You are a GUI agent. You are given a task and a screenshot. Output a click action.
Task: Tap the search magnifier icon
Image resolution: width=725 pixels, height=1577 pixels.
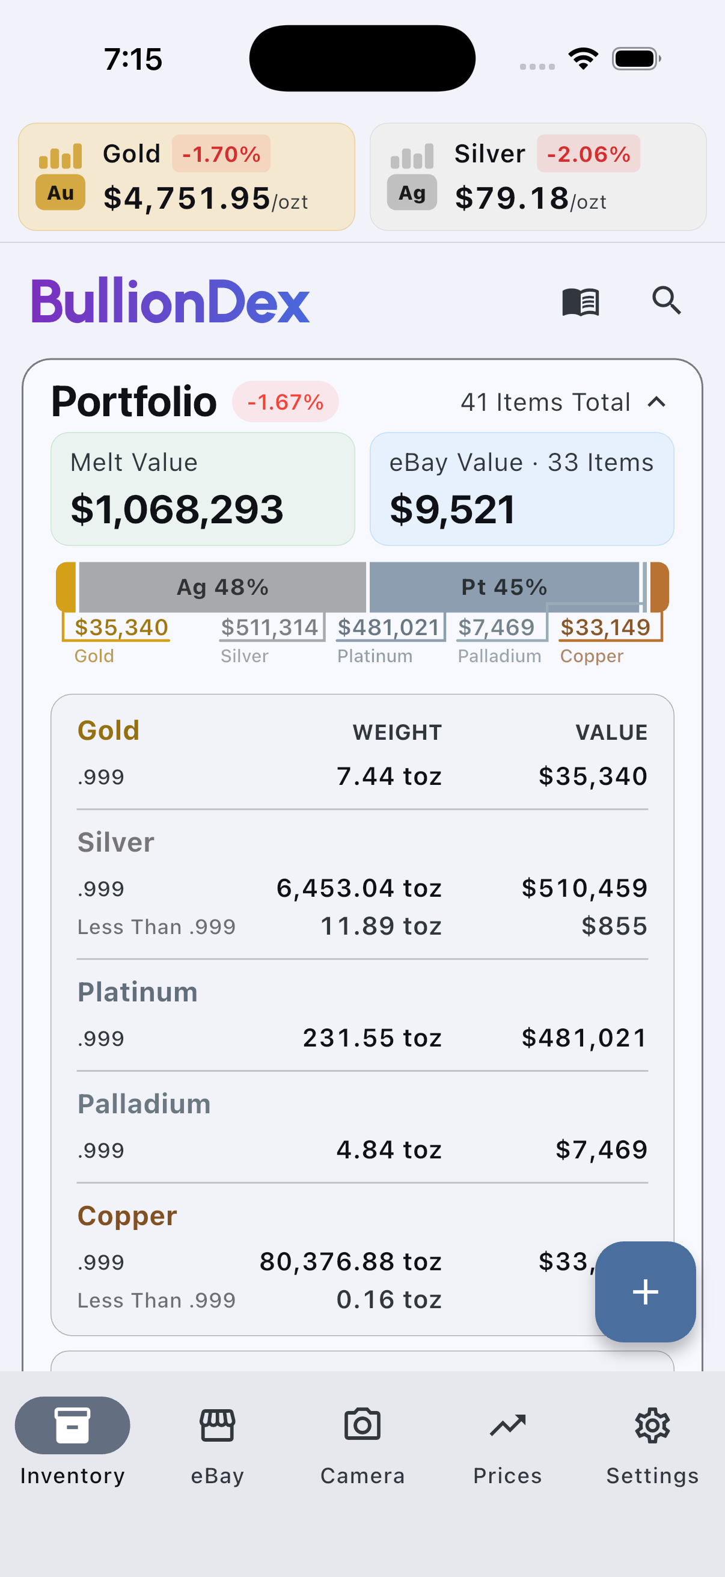point(666,301)
